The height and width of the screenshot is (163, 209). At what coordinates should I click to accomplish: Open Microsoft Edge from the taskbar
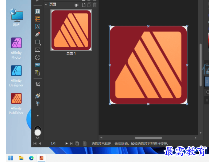coord(31,158)
